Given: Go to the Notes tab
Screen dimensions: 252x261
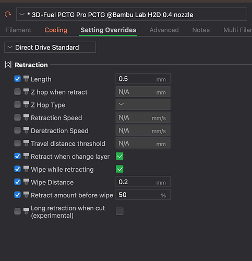Looking at the screenshot, I should coord(201,30).
